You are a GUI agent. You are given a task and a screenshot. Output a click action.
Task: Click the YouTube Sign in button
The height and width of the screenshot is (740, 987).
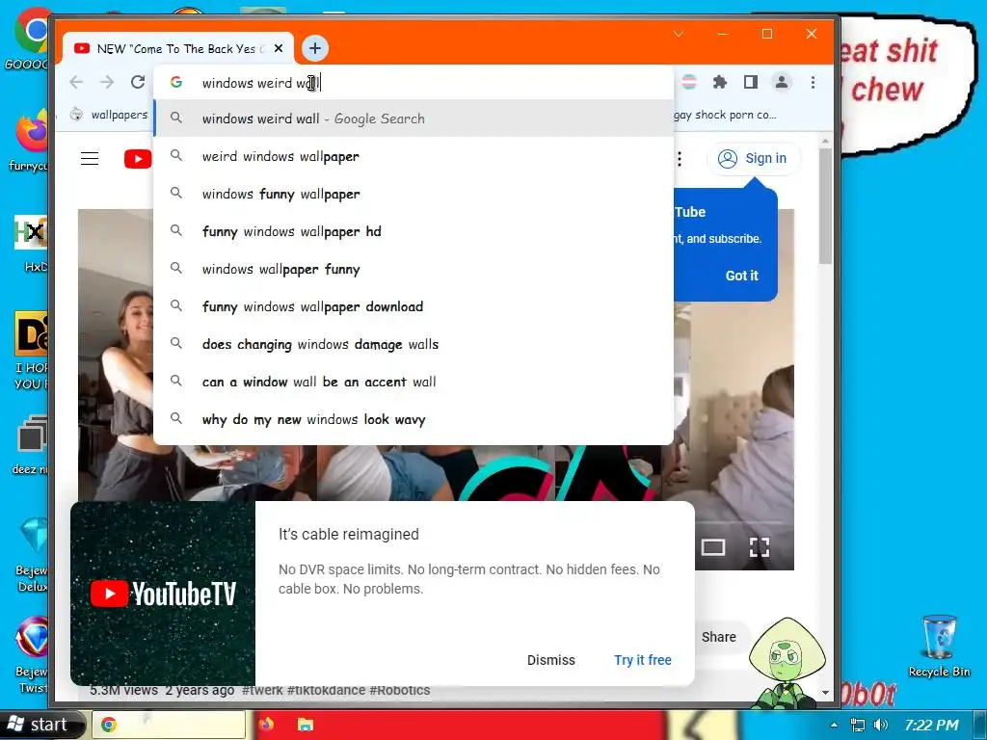(x=754, y=159)
